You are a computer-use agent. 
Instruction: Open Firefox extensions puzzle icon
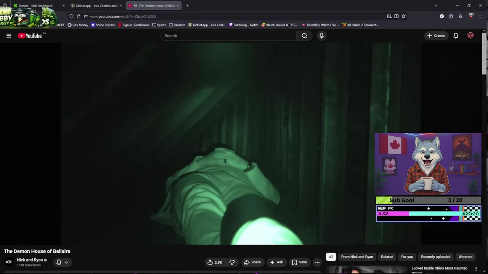tap(451, 16)
